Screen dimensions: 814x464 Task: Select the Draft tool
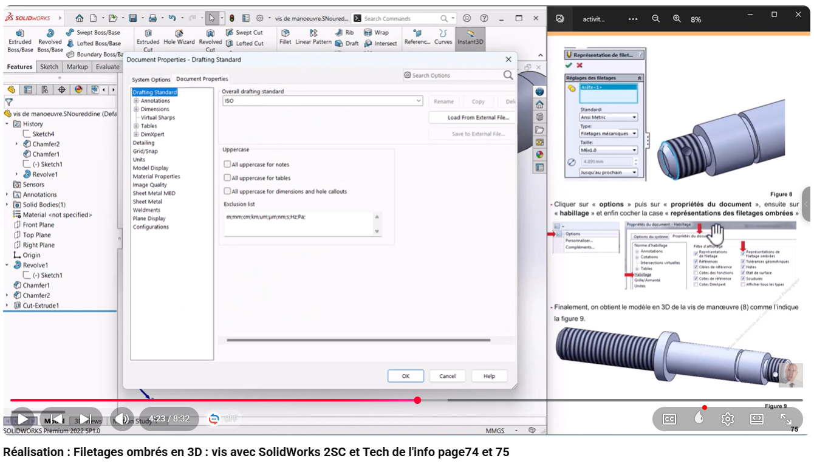347,43
